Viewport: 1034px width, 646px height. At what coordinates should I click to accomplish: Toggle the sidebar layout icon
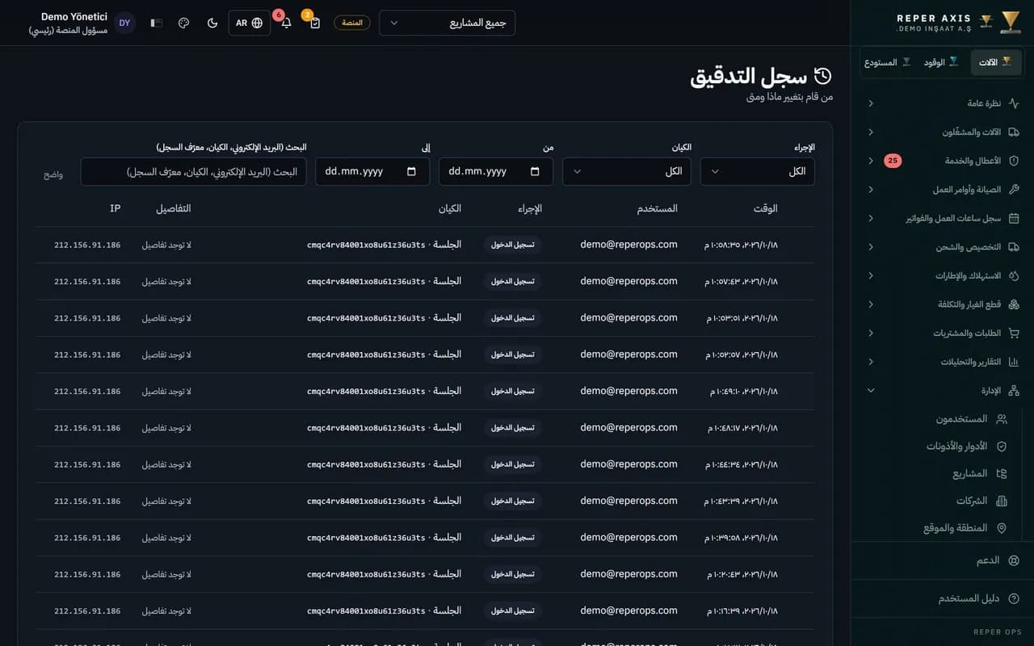tap(156, 23)
